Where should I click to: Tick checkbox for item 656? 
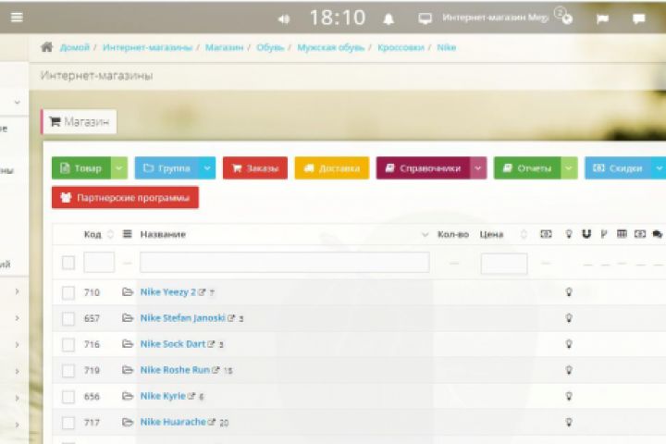tap(68, 397)
